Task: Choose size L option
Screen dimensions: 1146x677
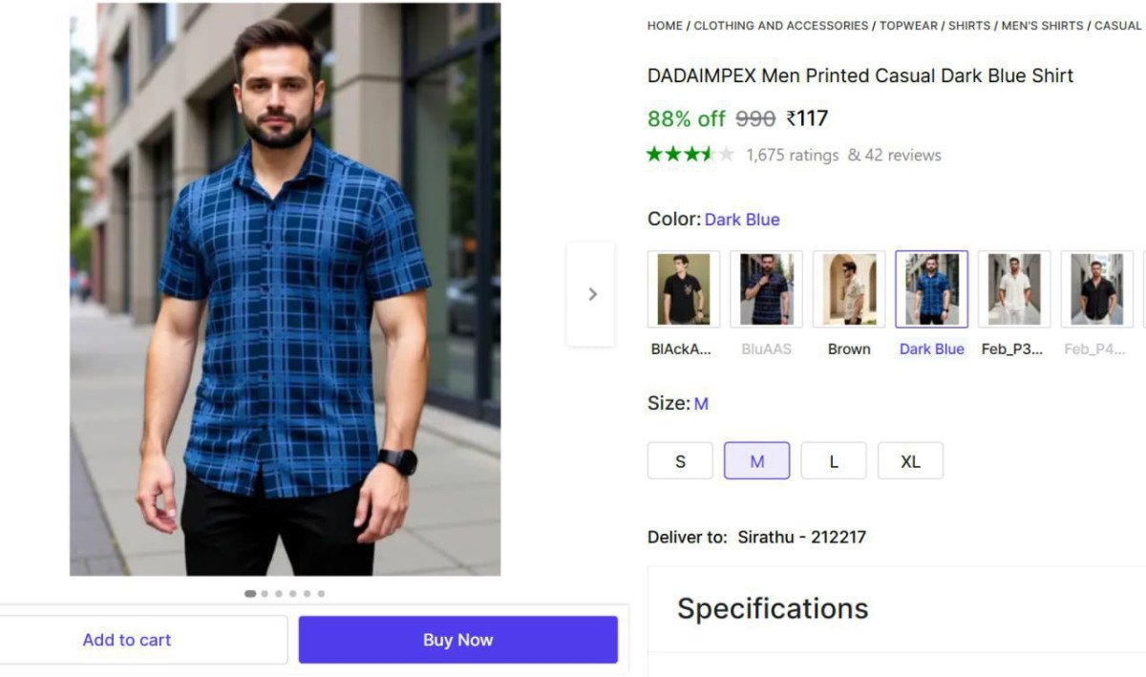Action: 834,461
